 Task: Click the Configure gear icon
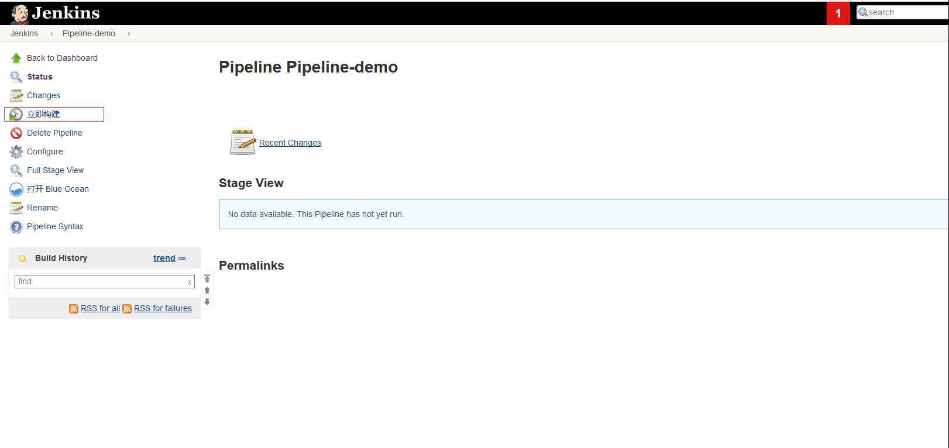point(16,151)
